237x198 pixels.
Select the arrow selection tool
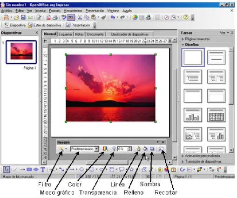pos(7,170)
